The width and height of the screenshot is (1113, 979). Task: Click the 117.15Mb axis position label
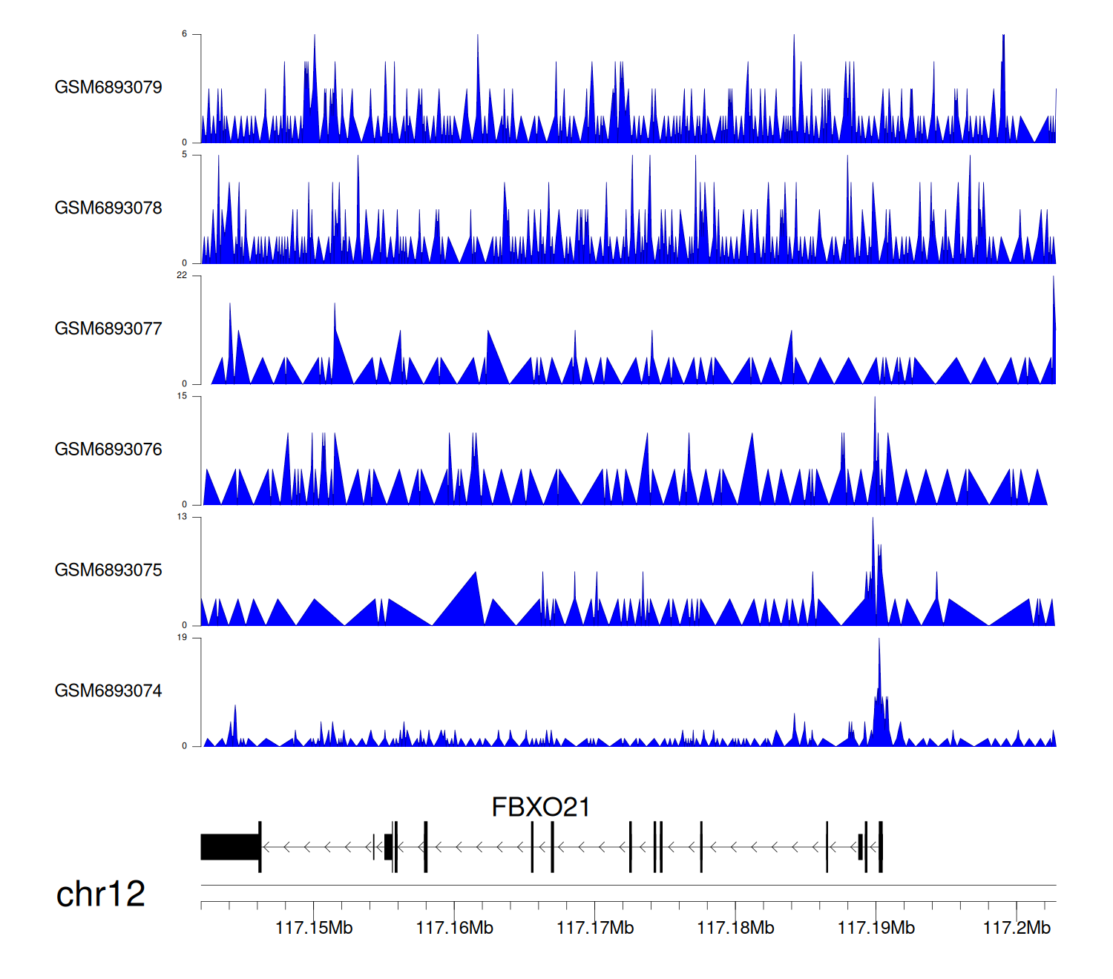(x=314, y=928)
